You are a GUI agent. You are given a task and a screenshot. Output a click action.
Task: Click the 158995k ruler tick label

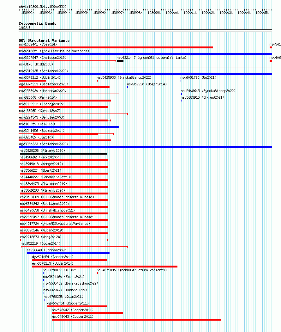pos(81,13)
